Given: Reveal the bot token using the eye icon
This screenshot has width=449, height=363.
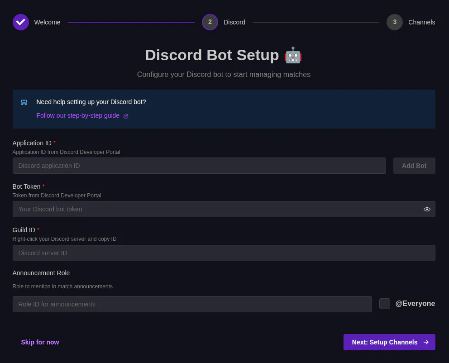Looking at the screenshot, I should click(427, 209).
